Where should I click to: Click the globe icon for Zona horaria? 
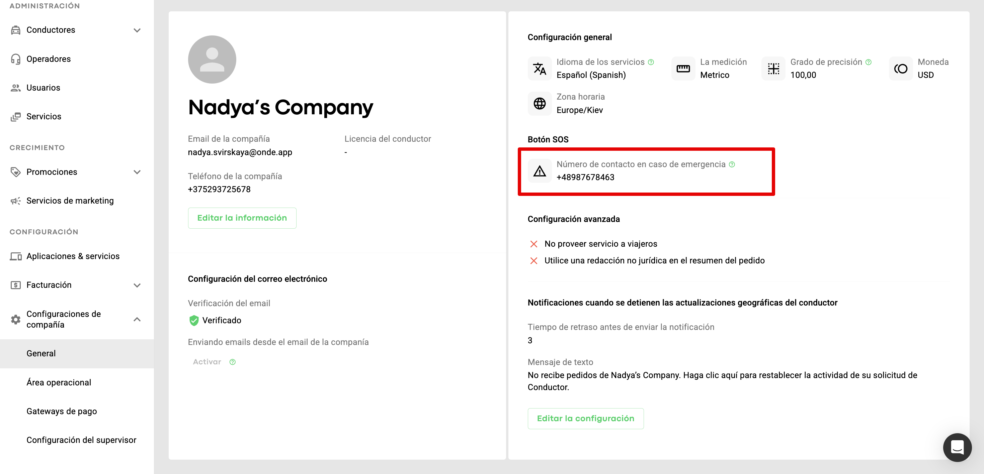(540, 103)
